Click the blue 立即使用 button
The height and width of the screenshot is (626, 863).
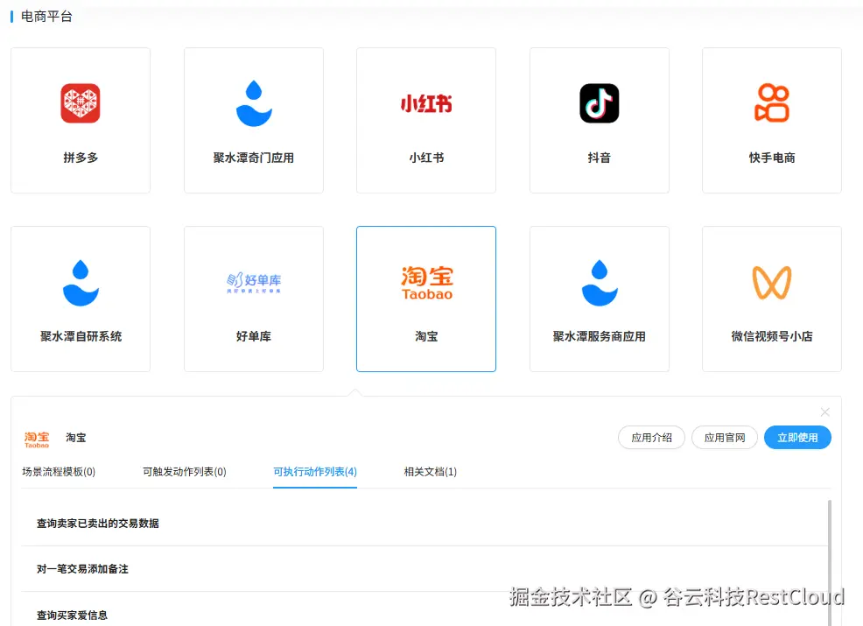(x=797, y=438)
